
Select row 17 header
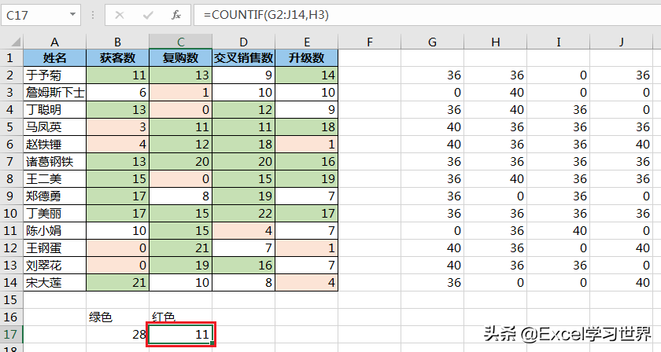pos(11,334)
